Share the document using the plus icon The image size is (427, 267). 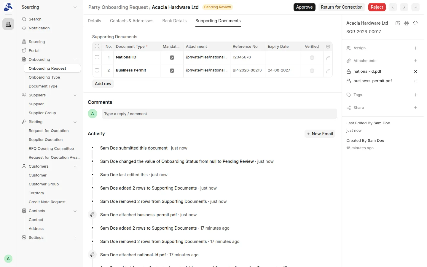point(415,108)
